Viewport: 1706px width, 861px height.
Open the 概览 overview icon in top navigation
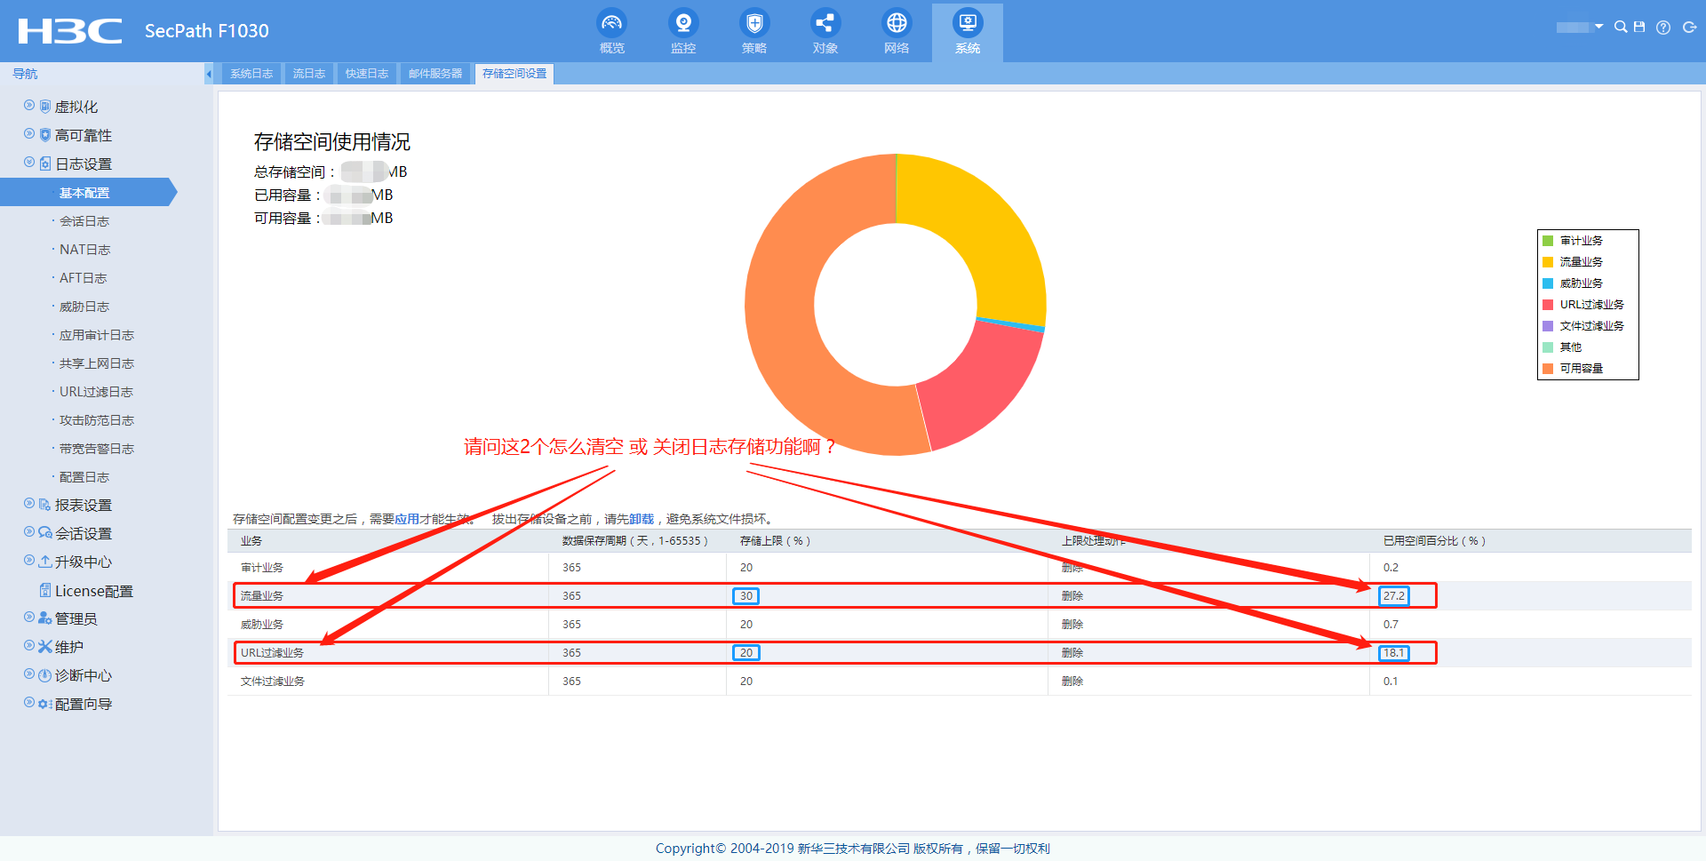[612, 23]
